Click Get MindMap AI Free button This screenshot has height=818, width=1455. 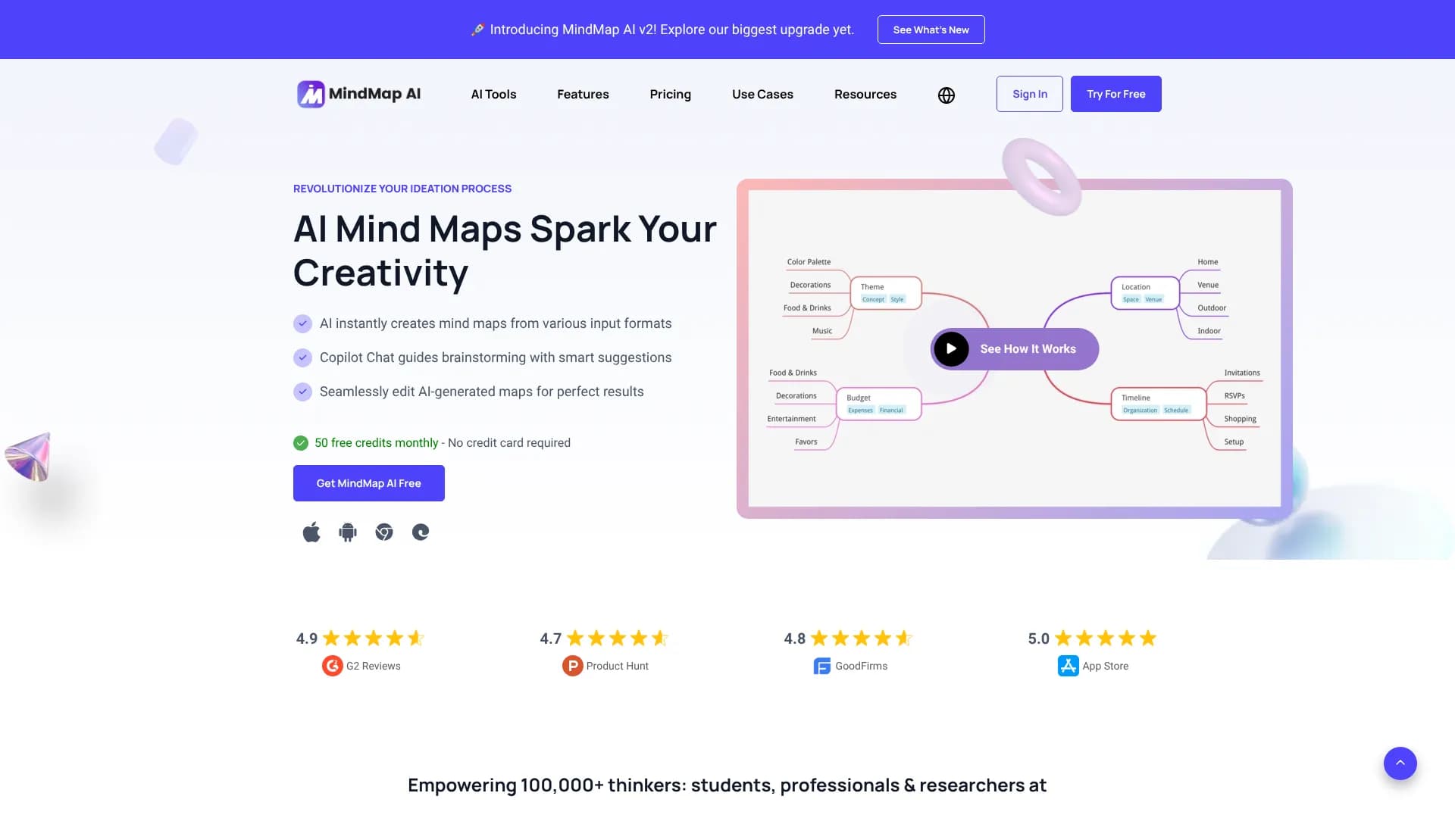point(368,483)
